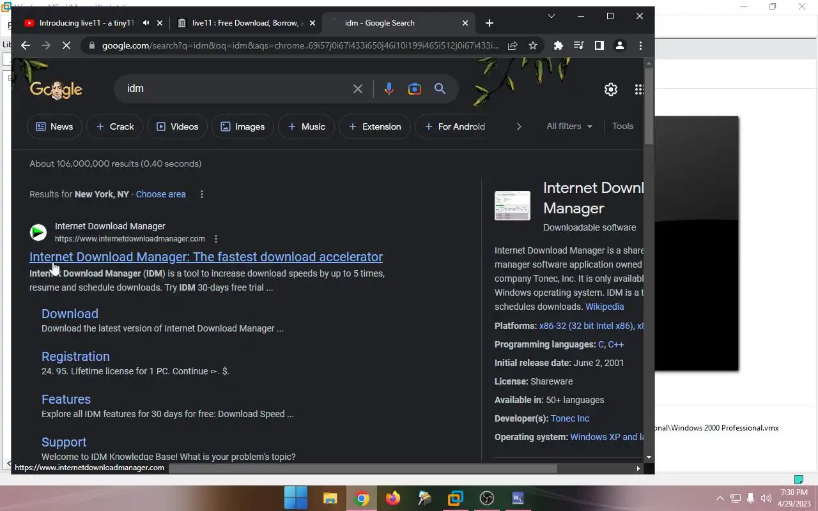
Task: Open the Download sitelink
Action: 70,314
